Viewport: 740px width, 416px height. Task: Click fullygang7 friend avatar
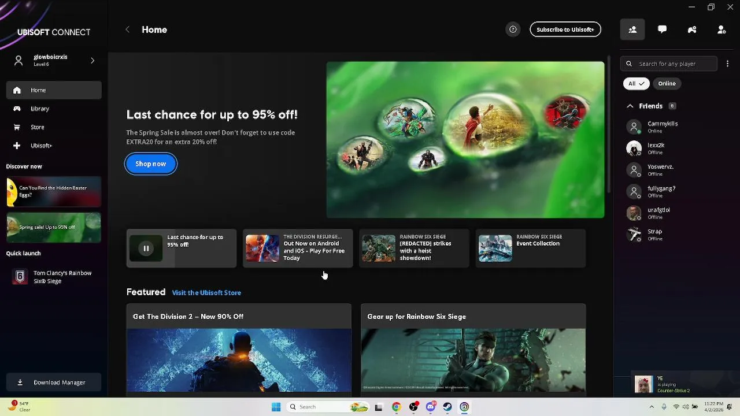[634, 191]
